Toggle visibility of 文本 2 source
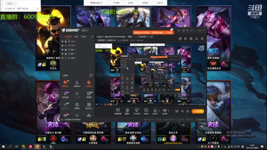 pyautogui.click(x=62, y=41)
